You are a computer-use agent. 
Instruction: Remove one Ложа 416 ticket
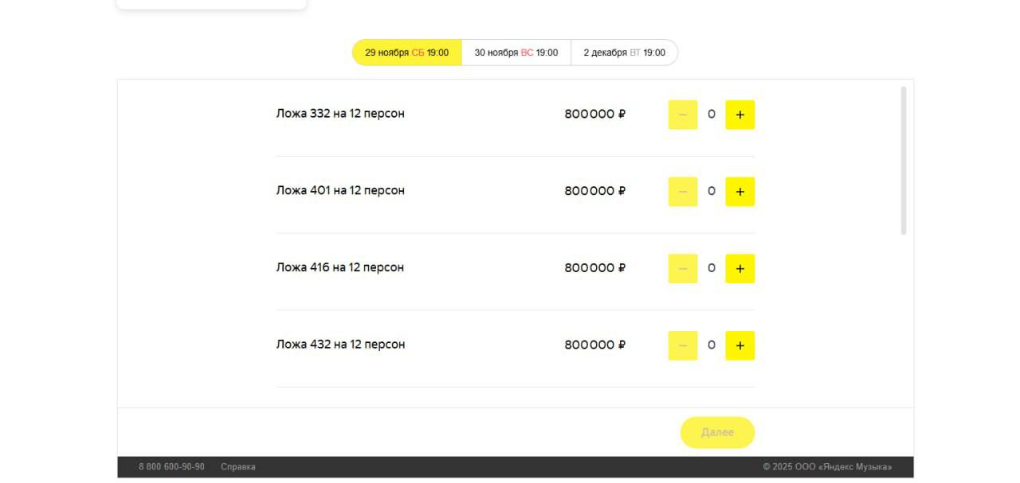click(x=682, y=268)
